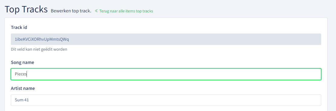This screenshot has width=336, height=111.
Task: Click the words top tracks in the back link
Action: click(144, 11)
